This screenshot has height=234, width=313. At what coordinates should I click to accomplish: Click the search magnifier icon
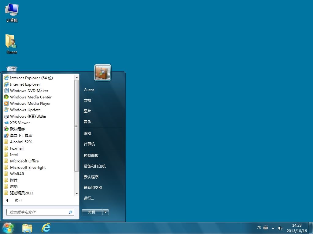point(71,212)
